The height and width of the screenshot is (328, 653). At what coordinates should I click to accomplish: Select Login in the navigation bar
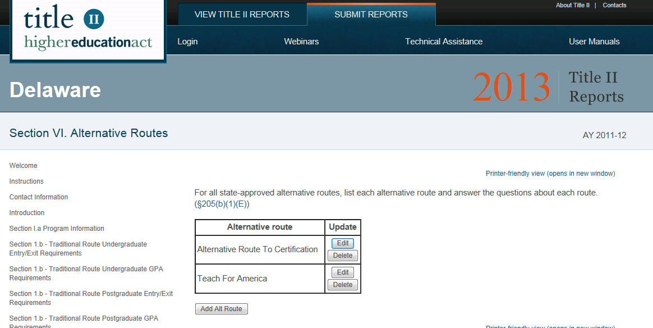pos(187,42)
